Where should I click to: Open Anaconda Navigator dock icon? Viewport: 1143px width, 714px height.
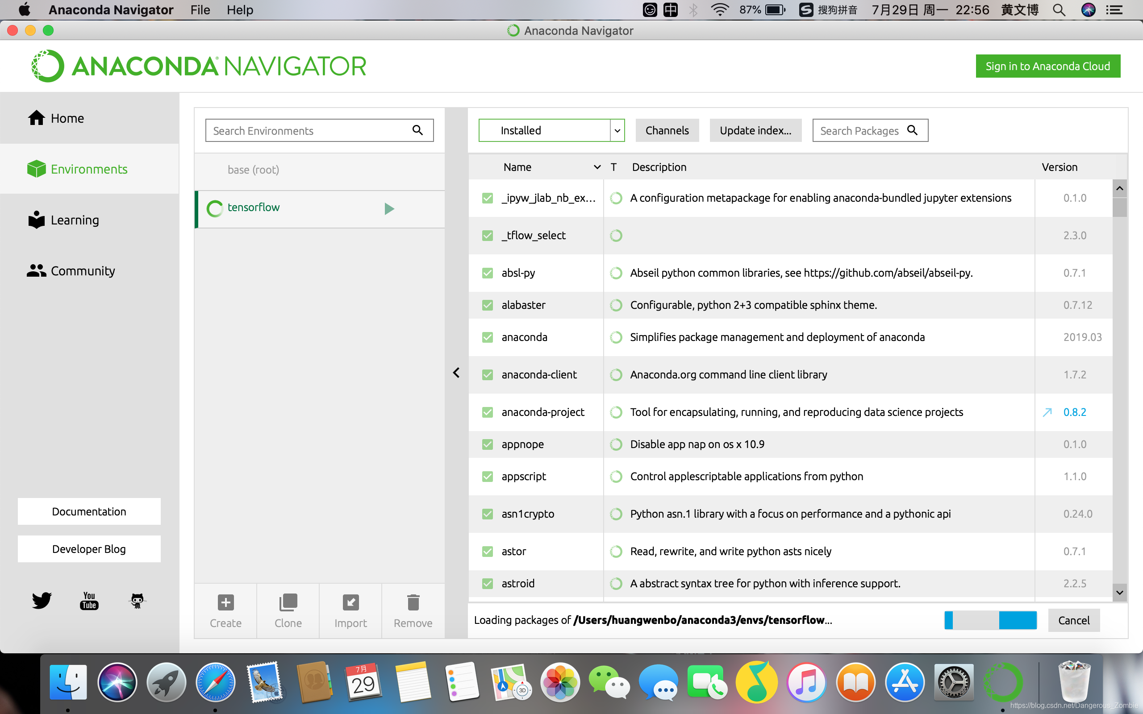click(x=1003, y=682)
